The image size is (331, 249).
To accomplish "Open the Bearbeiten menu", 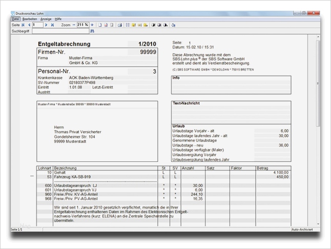I will (x=30, y=19).
